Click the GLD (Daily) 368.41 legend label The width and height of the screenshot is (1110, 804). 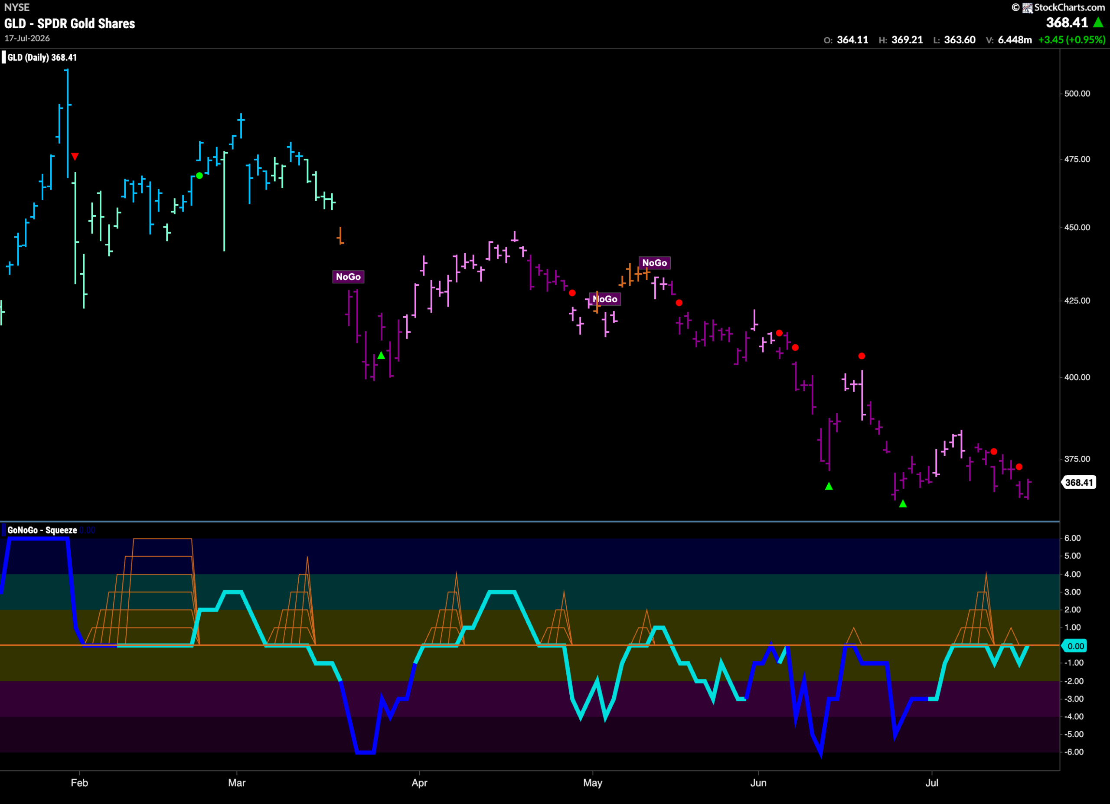tap(42, 57)
